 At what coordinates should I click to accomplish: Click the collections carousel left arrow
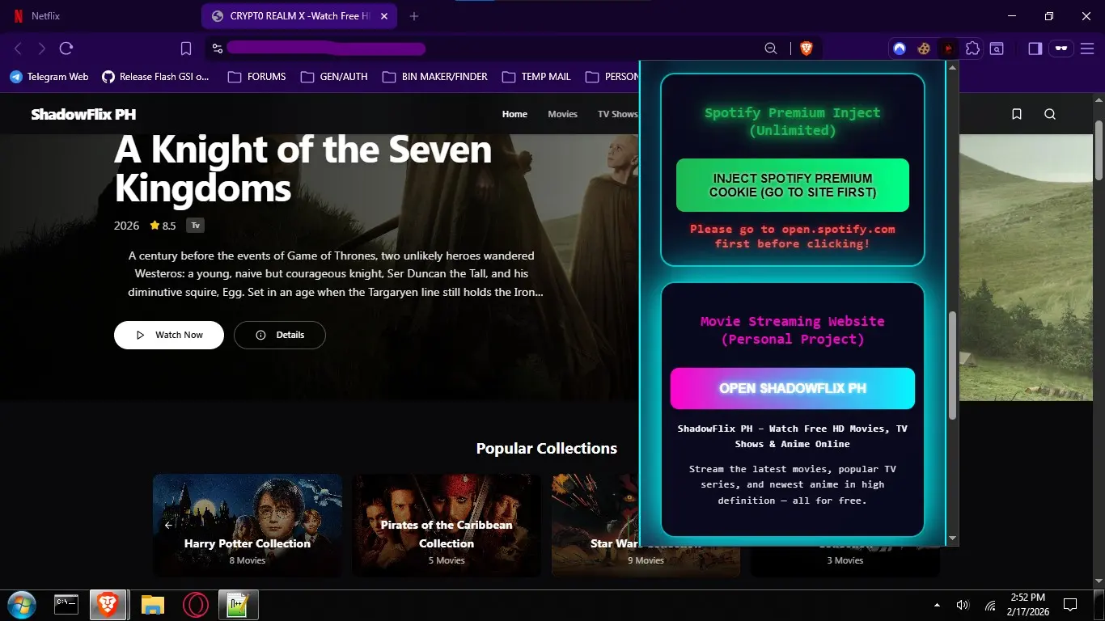168,525
